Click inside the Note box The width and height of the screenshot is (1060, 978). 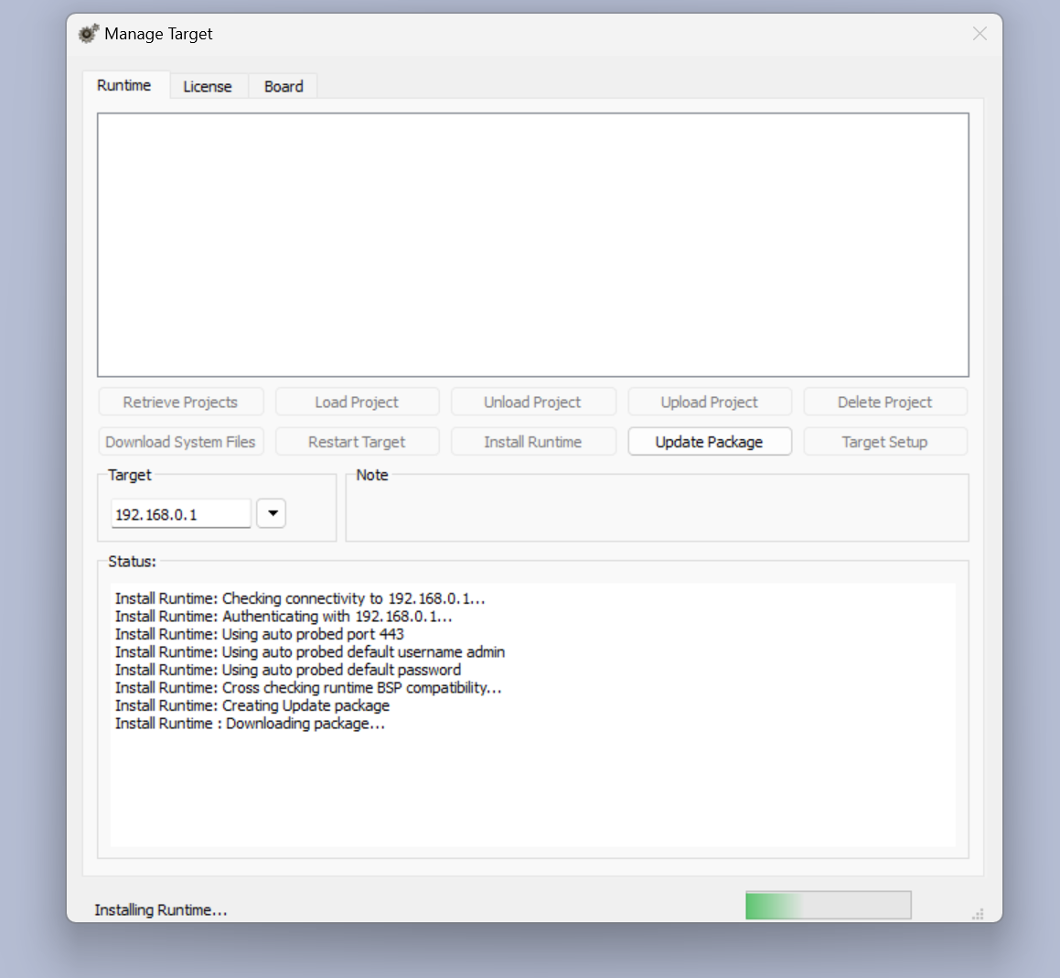pyautogui.click(x=657, y=509)
